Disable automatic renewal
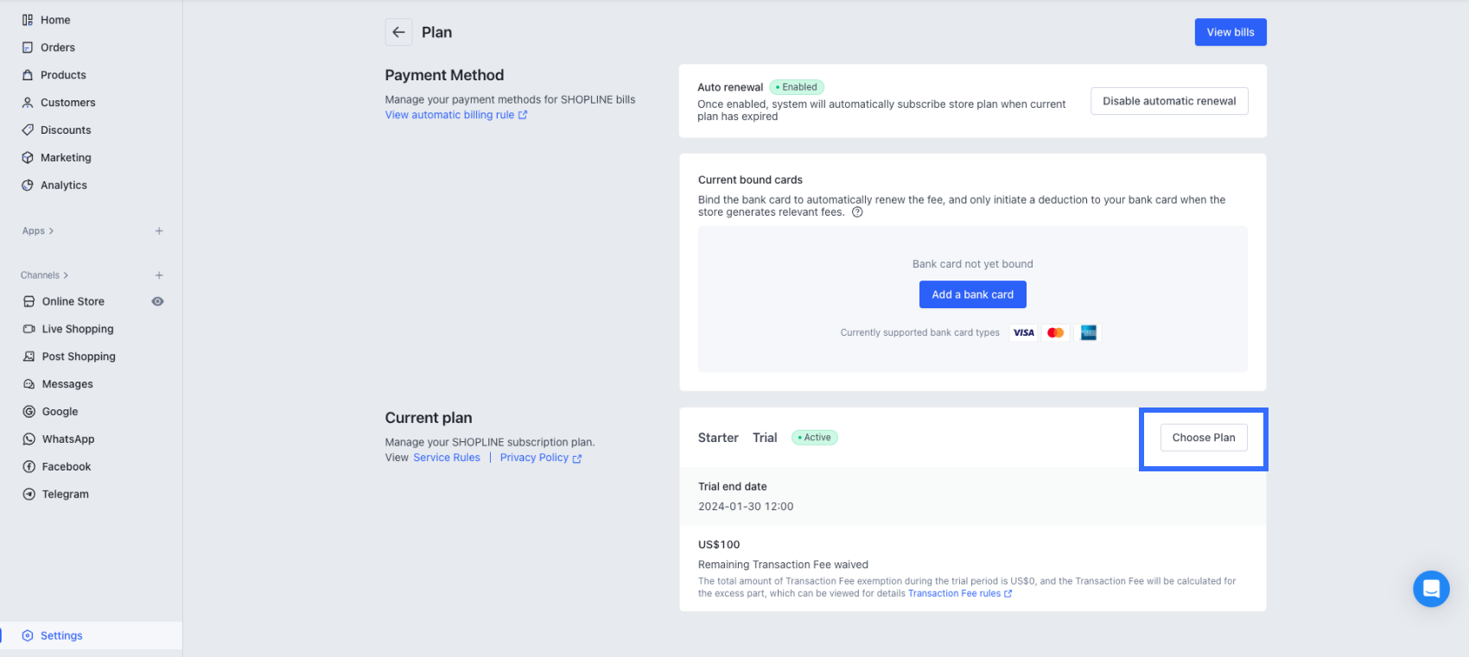Screen dimensions: 1469x657 pos(1169,101)
